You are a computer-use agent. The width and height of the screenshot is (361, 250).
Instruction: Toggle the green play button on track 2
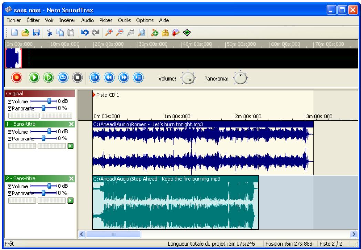click(x=71, y=201)
